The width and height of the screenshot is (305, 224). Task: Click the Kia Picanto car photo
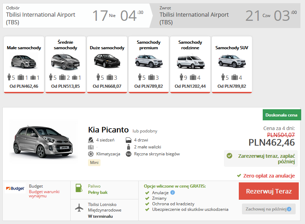[x=43, y=141]
